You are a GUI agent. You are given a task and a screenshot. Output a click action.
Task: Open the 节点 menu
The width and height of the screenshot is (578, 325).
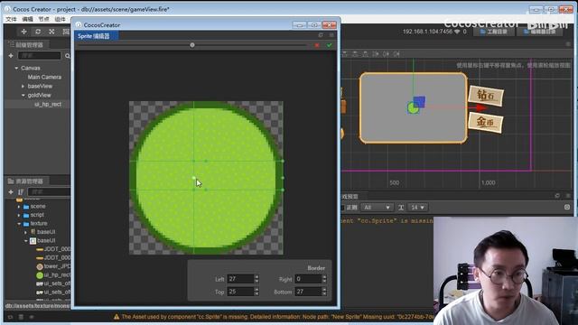tap(44, 19)
